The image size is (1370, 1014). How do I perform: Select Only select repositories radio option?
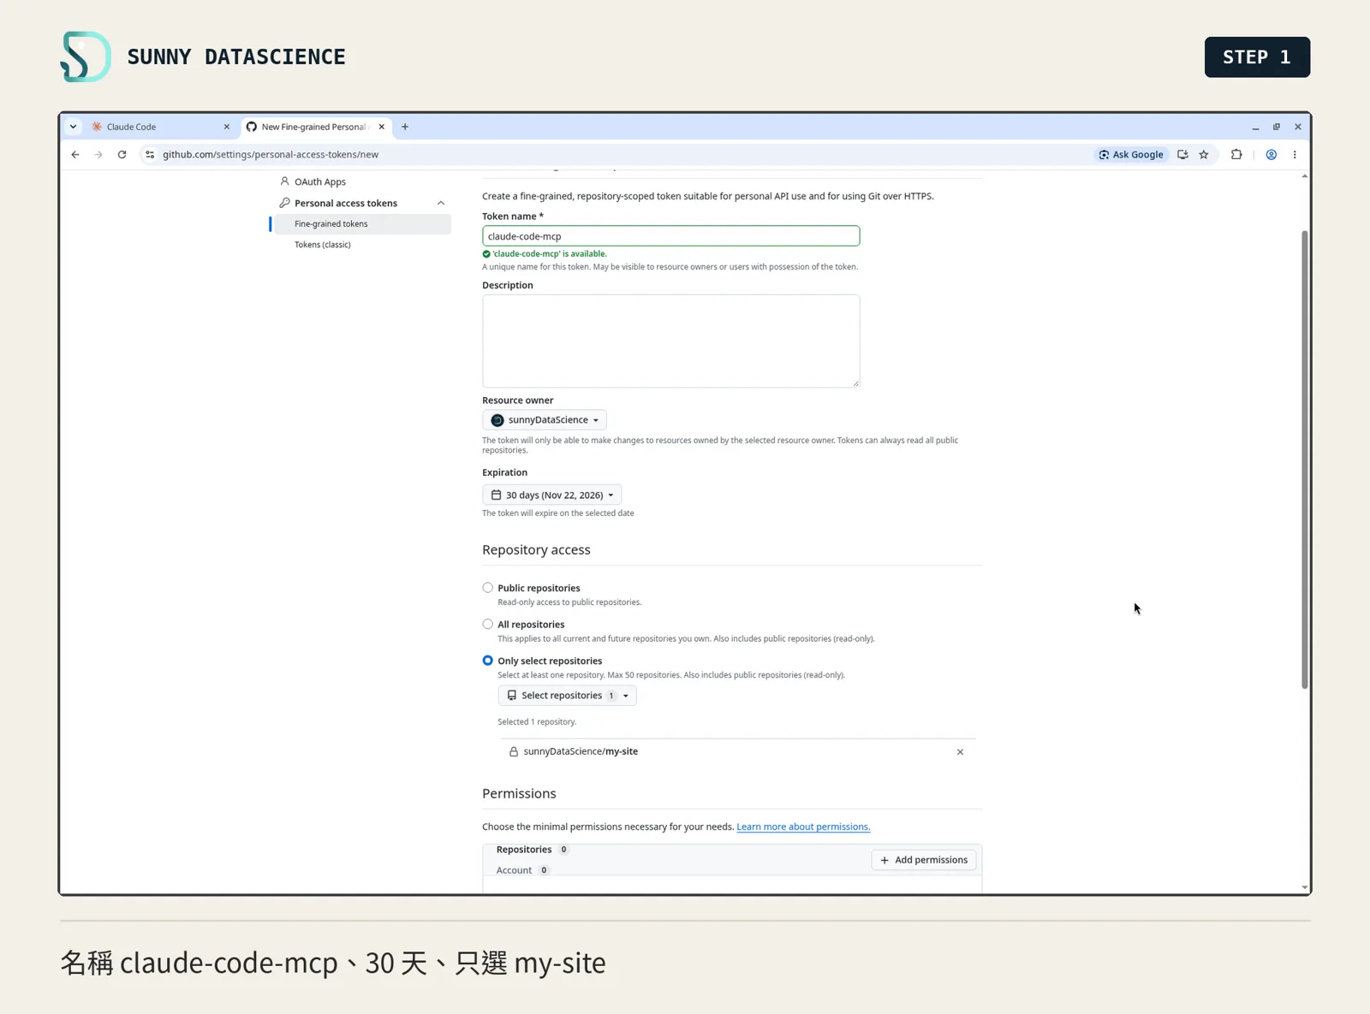(x=487, y=661)
